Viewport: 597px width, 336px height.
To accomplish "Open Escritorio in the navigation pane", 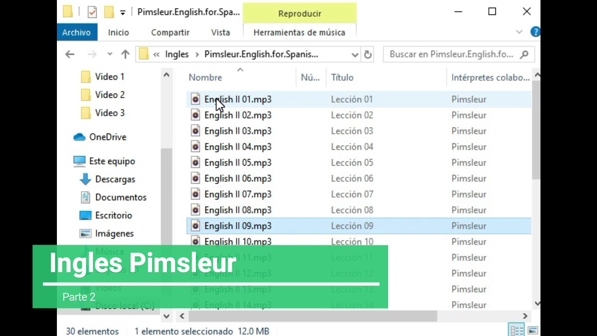I will click(113, 216).
